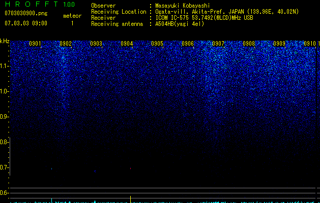Click the 0901 time marker

tap(35, 44)
